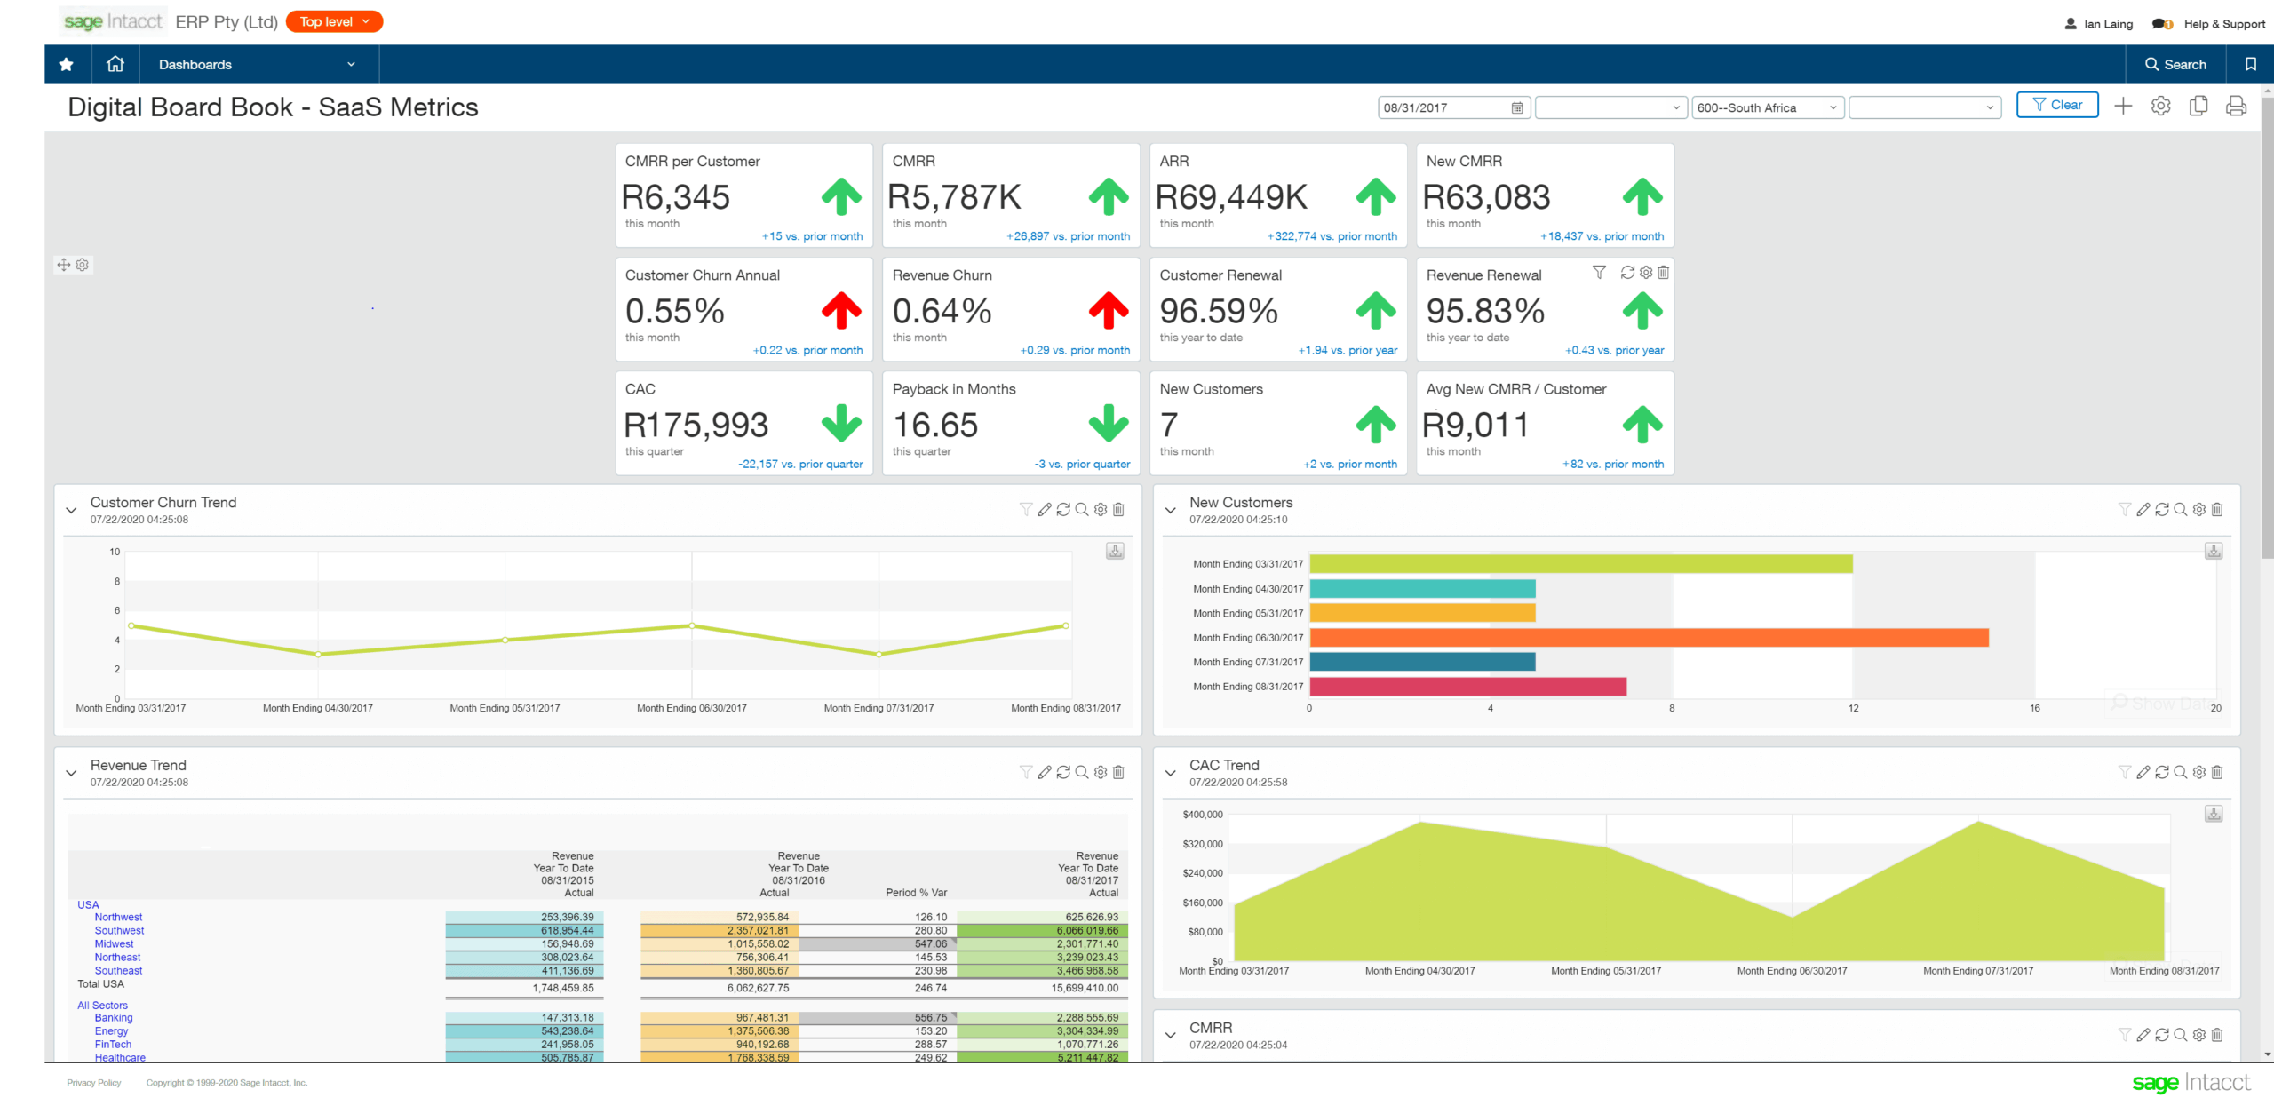Screen dimensions: 2274x1098
Task: Add a new dashboard component with the plus icon
Action: (x=2122, y=106)
